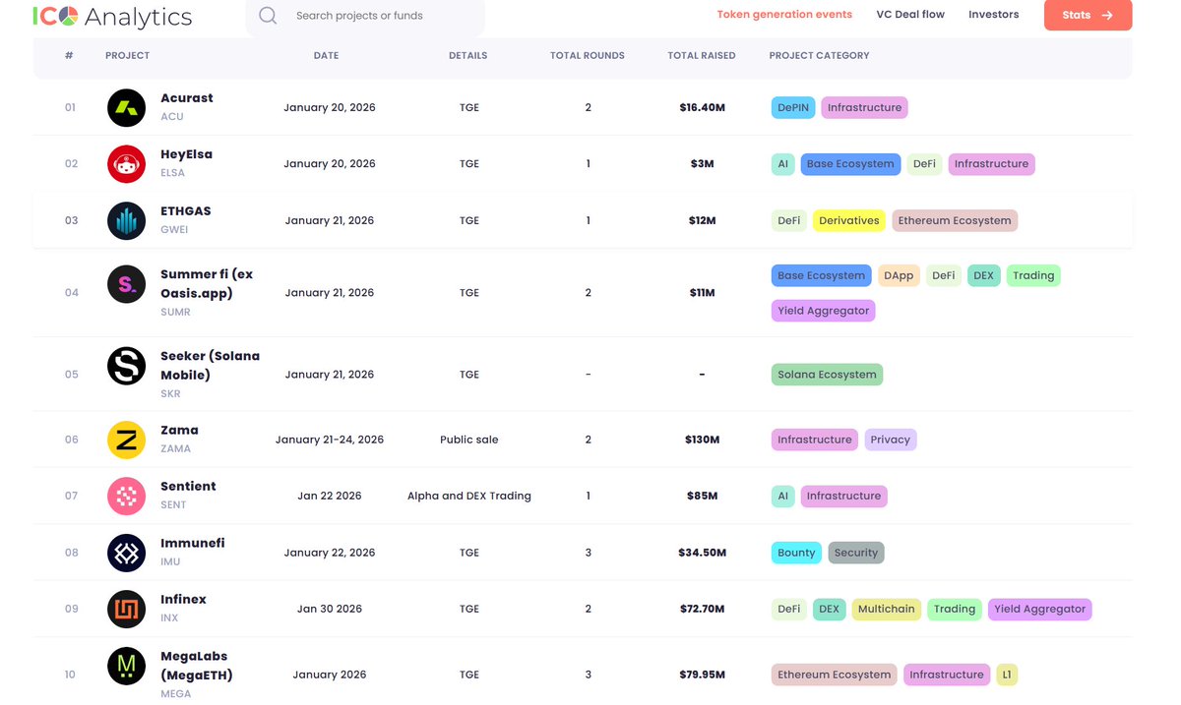
Task: Select the L1 tag on MegaLabs
Action: [x=1007, y=675]
